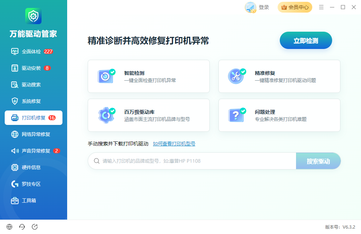361x234 pixels.
Task: Click the refresh arrow icon in the bottom bar
Action: (x=35, y=227)
